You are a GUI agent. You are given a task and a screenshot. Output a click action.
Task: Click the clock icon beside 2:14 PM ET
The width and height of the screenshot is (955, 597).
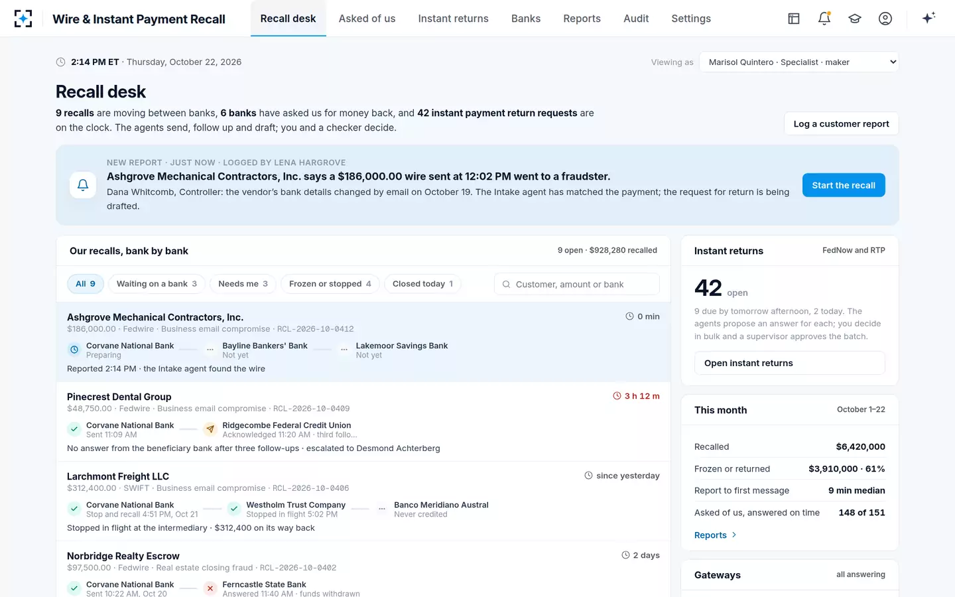point(61,62)
